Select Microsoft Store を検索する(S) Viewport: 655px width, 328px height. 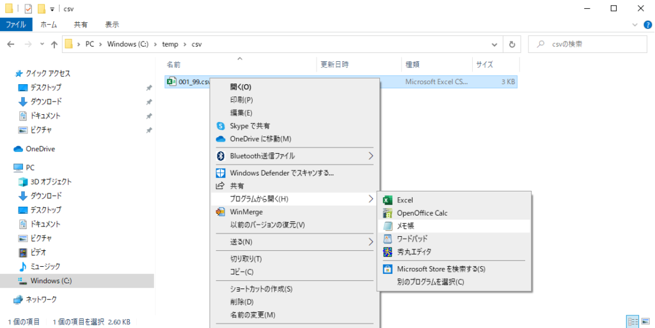pos(454,269)
